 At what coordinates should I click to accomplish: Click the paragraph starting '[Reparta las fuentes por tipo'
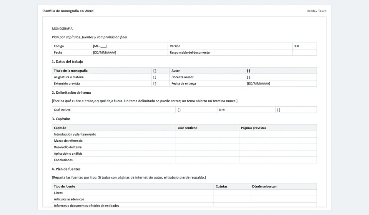point(129,177)
